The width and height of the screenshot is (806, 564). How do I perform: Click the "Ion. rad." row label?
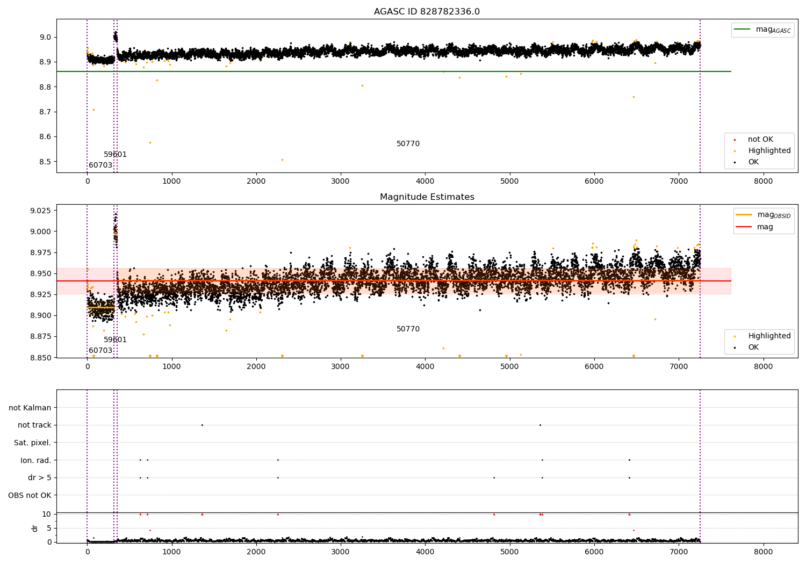pos(36,460)
